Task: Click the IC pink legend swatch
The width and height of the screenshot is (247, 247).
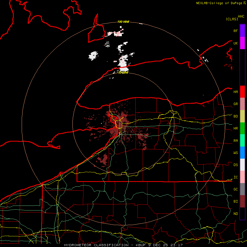Action: pos(242,177)
